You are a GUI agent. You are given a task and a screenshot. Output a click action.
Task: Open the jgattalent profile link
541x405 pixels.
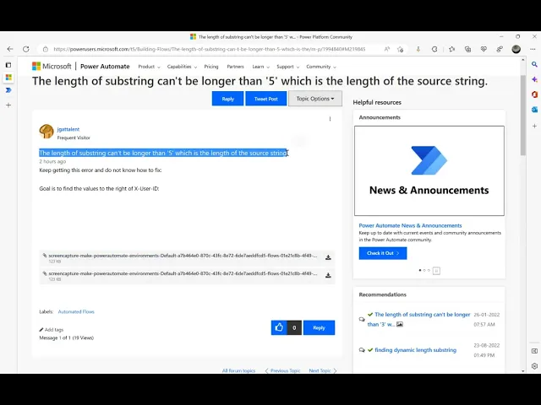pos(68,129)
